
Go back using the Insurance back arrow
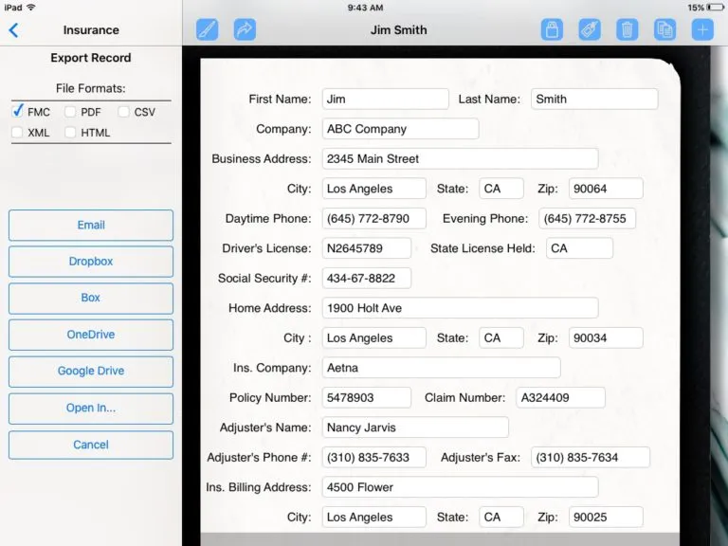13,30
